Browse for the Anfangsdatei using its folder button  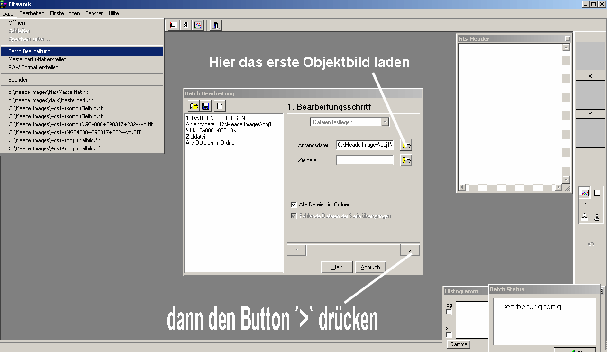coord(406,145)
